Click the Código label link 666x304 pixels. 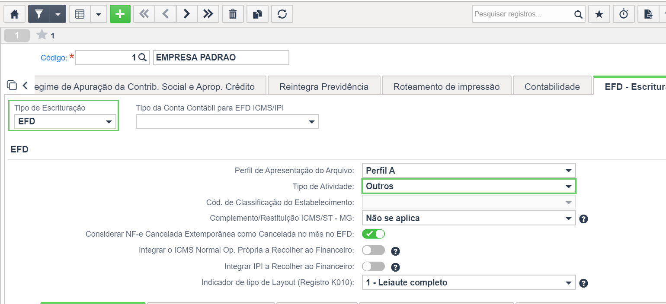(54, 58)
